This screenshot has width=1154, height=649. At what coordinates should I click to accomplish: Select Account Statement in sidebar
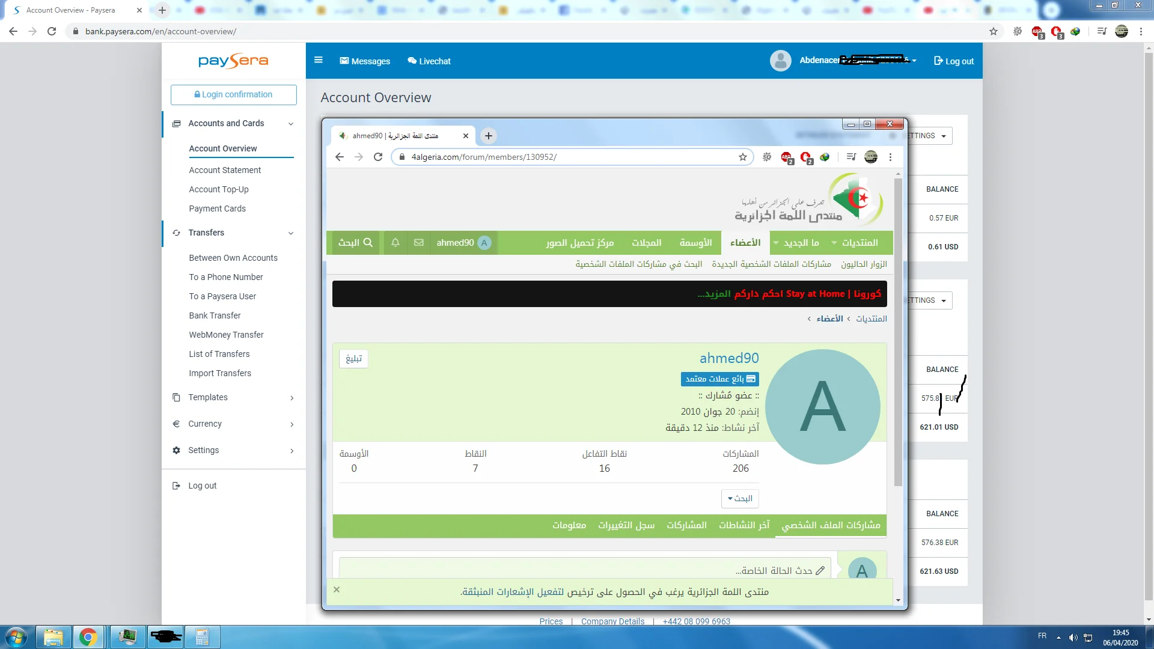[x=225, y=170]
